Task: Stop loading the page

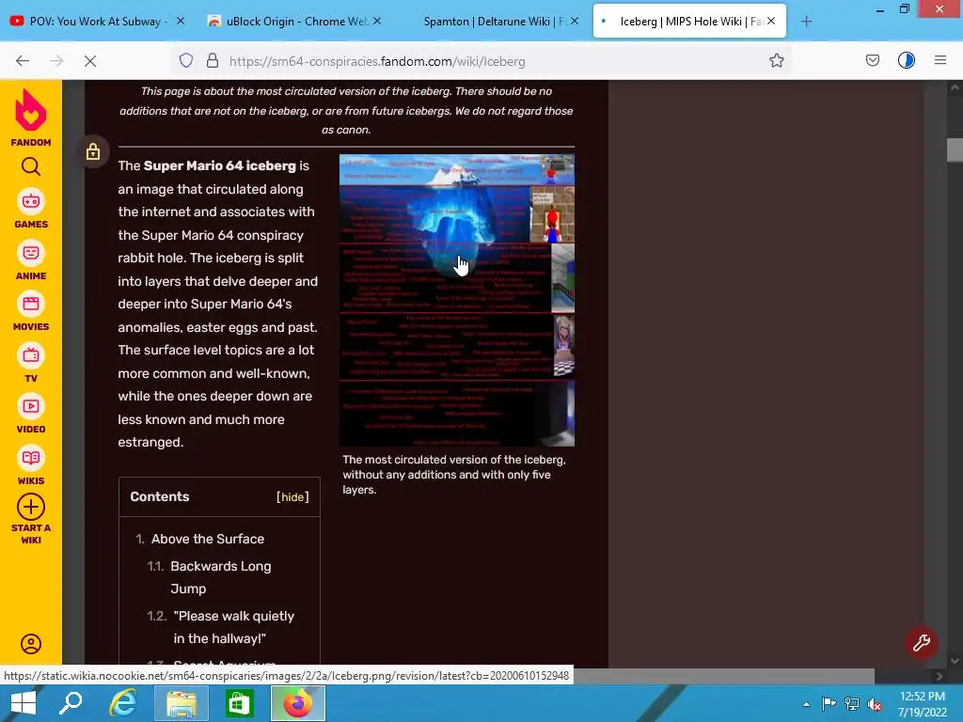Action: click(x=90, y=61)
